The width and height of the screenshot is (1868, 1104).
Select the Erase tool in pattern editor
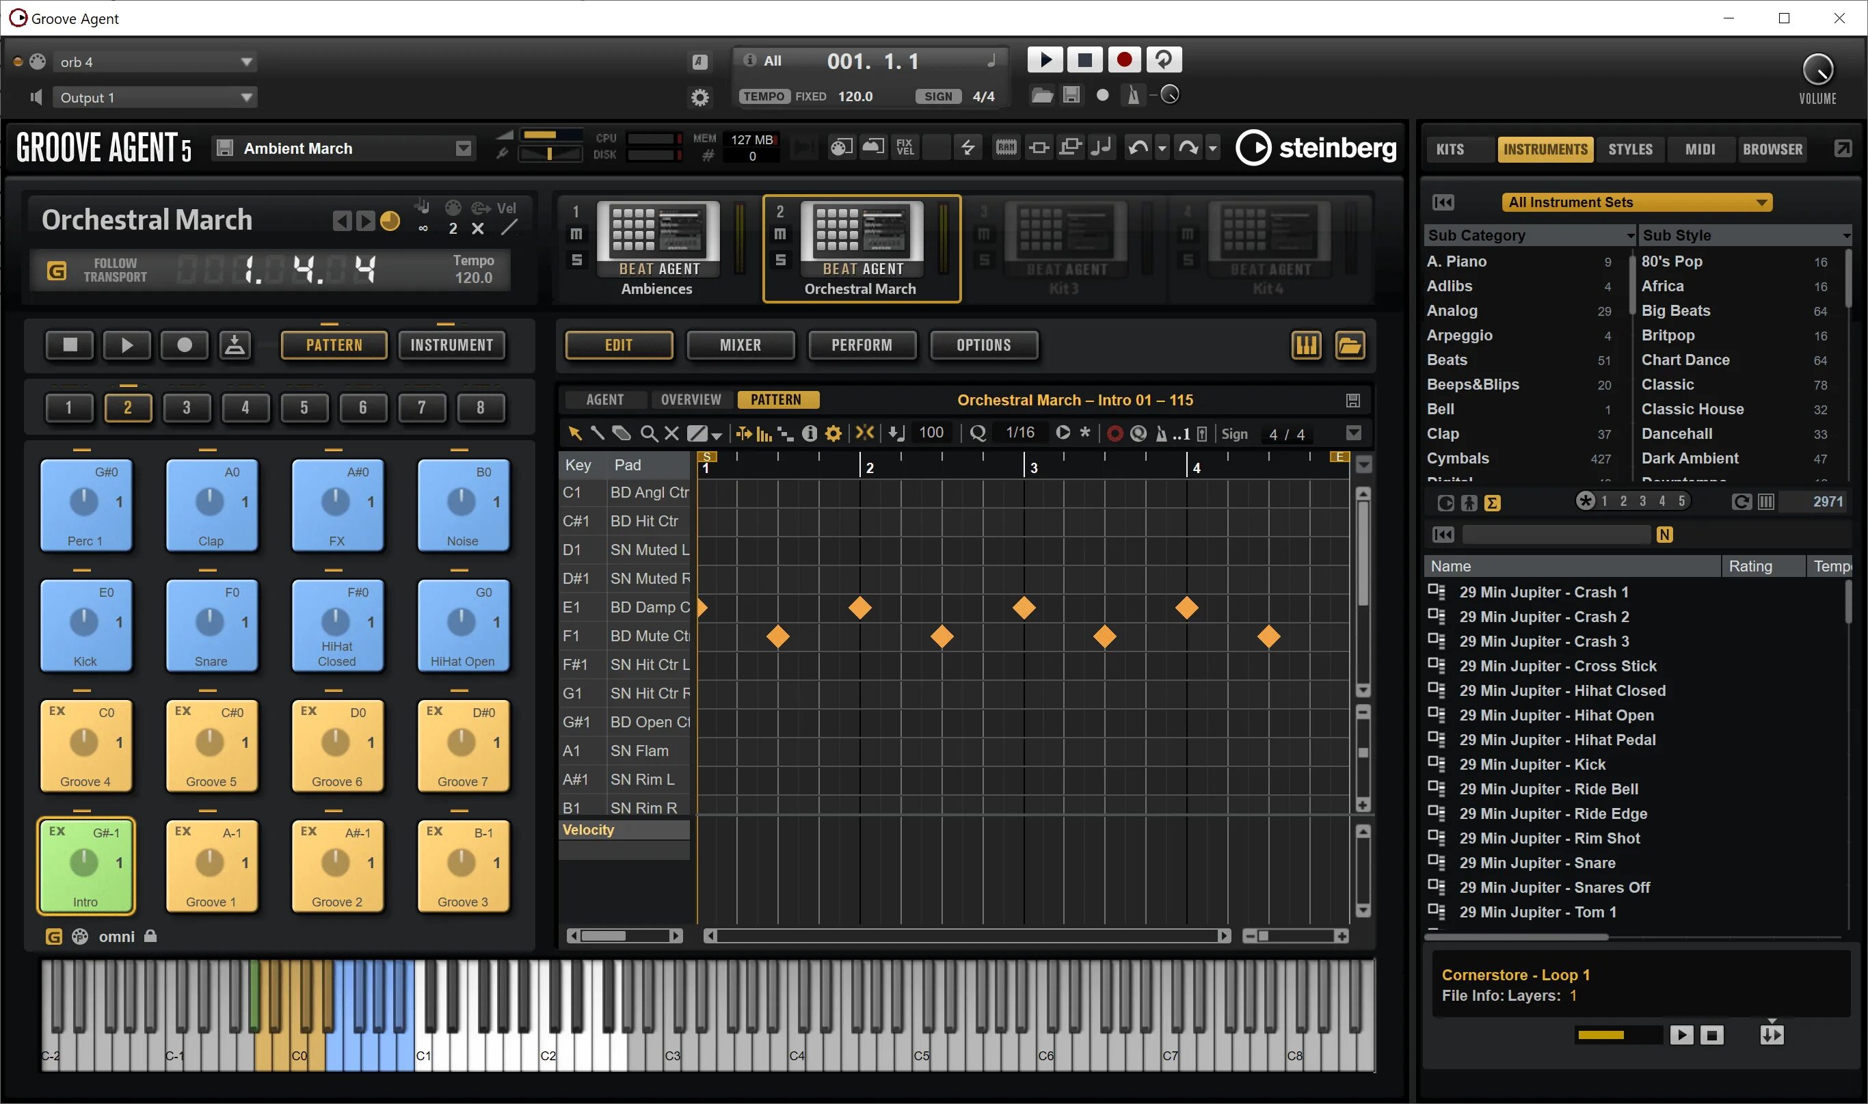point(621,433)
